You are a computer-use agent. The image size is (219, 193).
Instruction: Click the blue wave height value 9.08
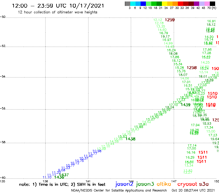point(62,170)
